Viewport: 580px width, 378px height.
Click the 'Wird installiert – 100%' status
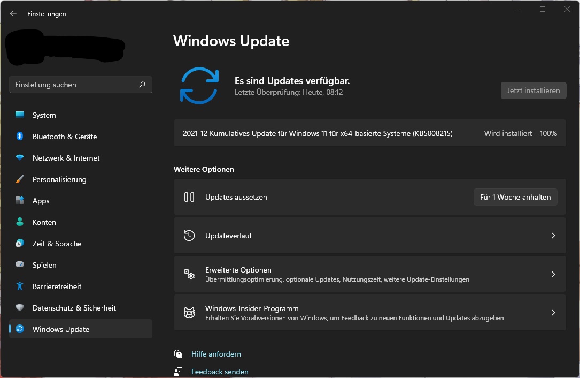521,133
